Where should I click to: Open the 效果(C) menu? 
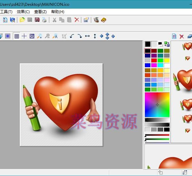[x=23, y=12]
